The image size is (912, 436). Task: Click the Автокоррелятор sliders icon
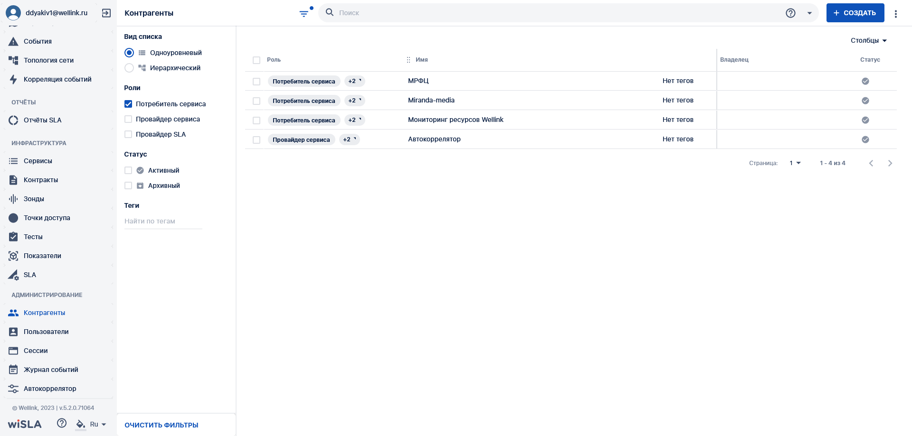[13, 389]
